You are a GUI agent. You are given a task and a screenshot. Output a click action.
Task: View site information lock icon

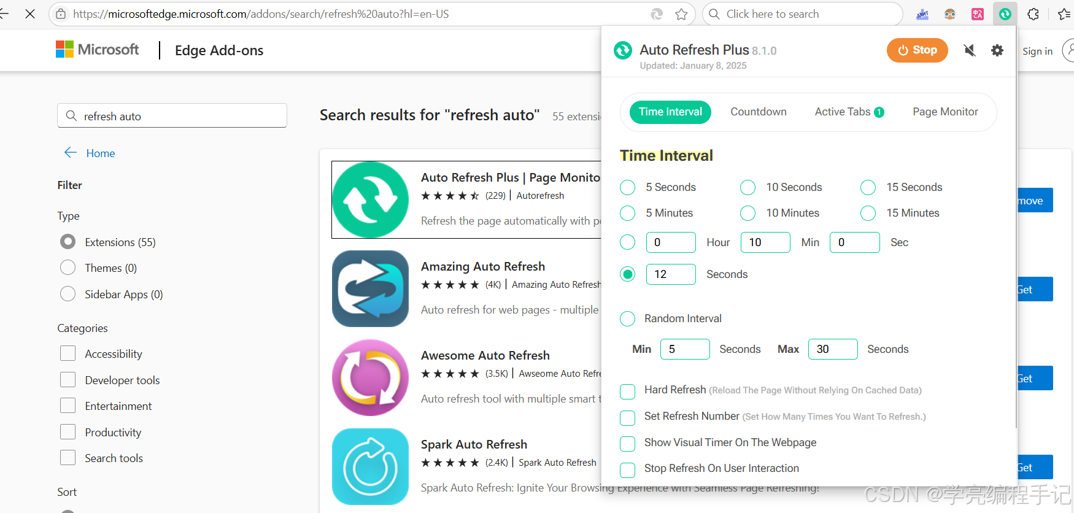(61, 13)
